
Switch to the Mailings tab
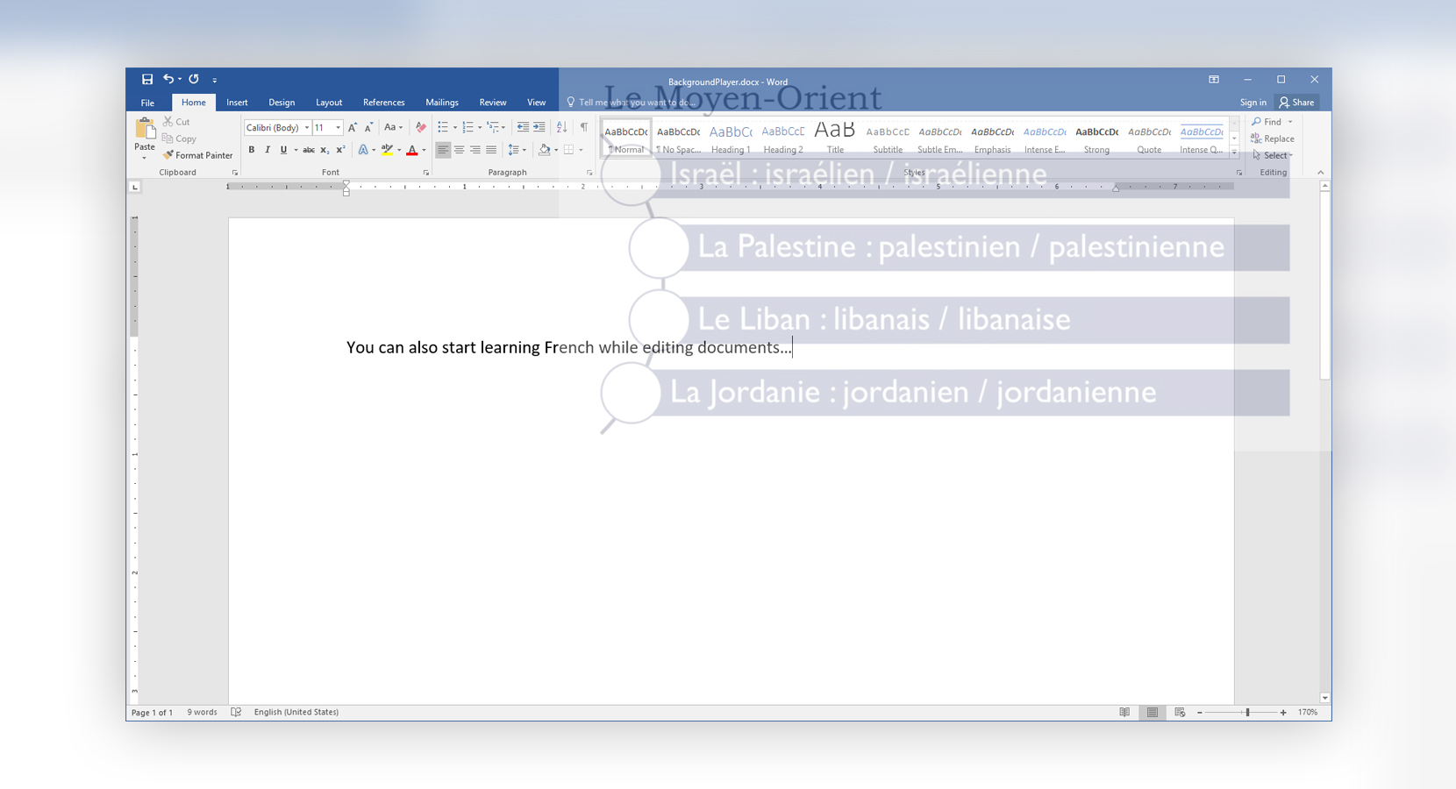point(442,103)
